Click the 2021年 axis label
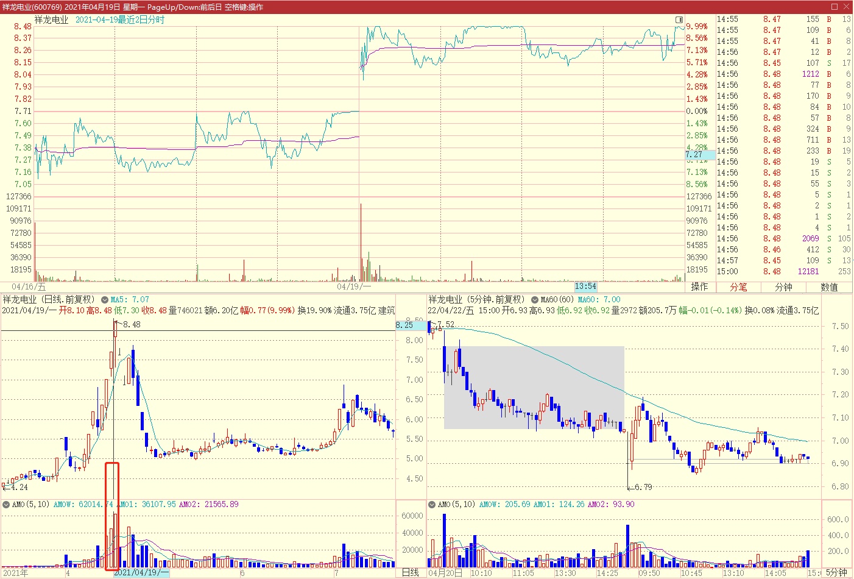Image resolution: width=854 pixels, height=579 pixels. tap(16, 573)
